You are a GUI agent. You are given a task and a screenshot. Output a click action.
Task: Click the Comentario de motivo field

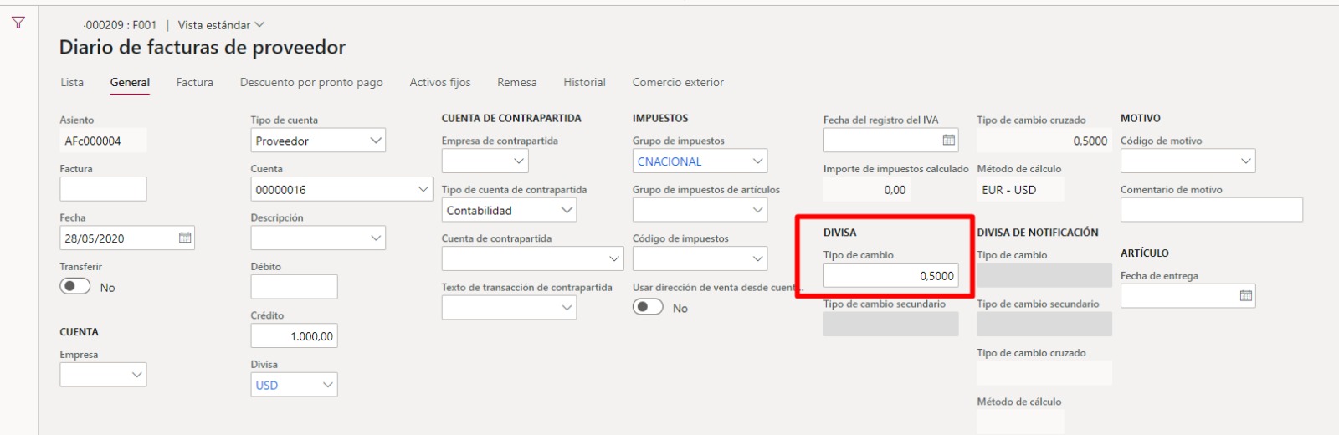point(1211,210)
